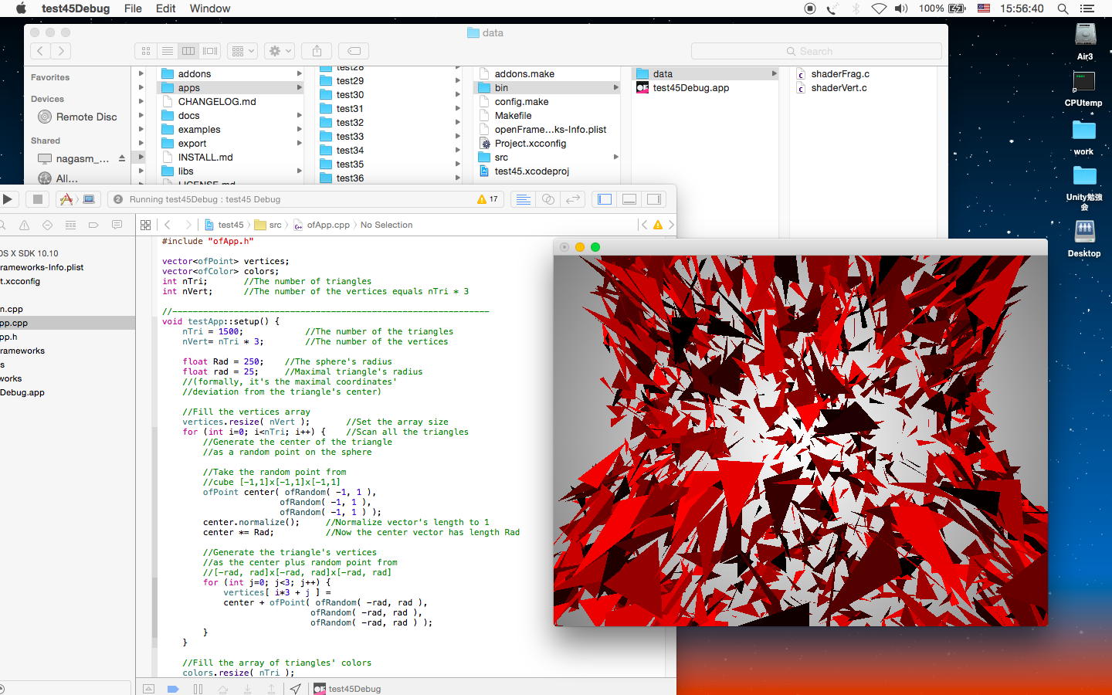Image resolution: width=1112 pixels, height=695 pixels.
Task: Open the related items grid icon
Action: pyautogui.click(x=145, y=225)
